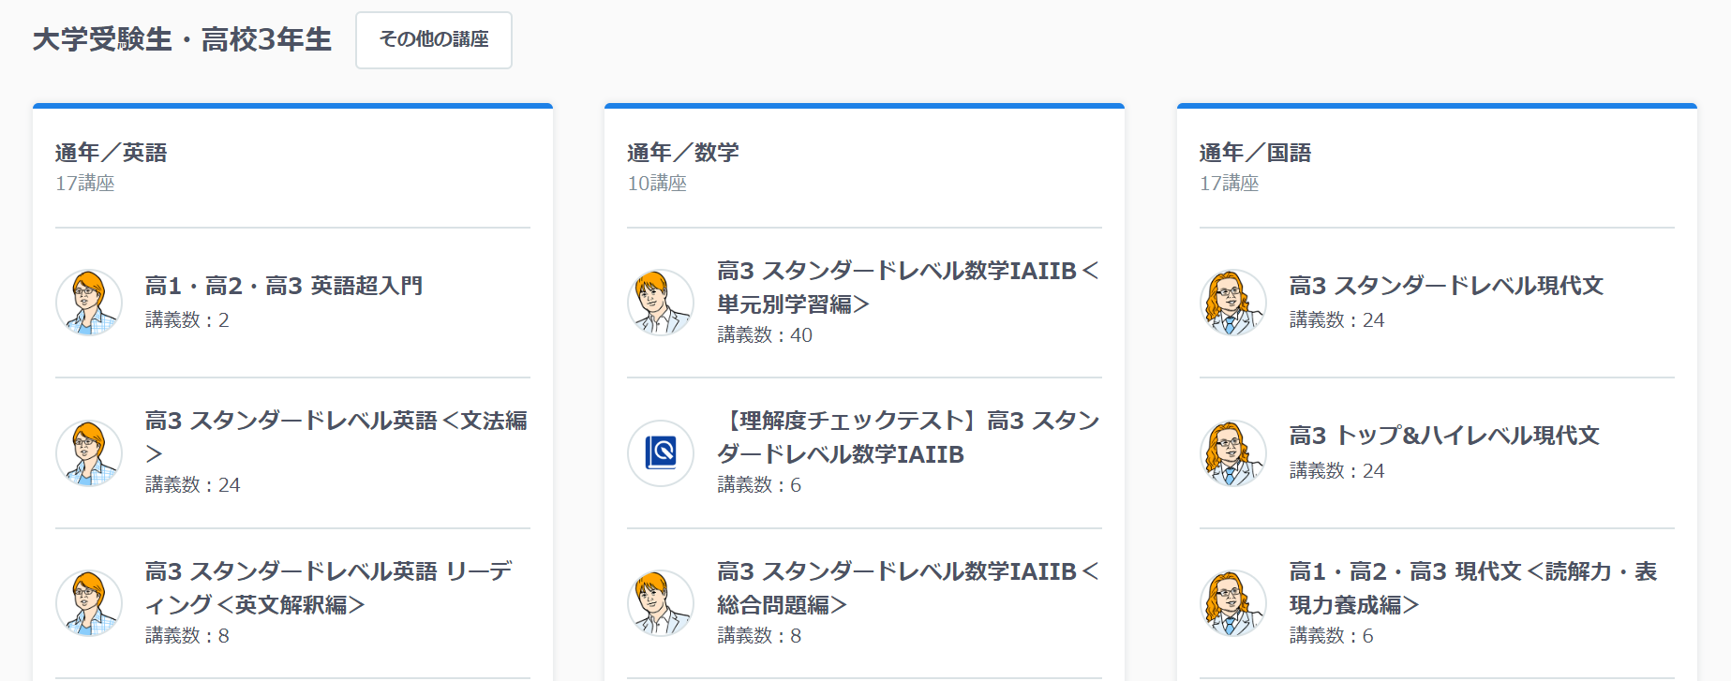
Task: Open 高3 トップ&ハイレベル現代文 course title
Action: [1443, 436]
